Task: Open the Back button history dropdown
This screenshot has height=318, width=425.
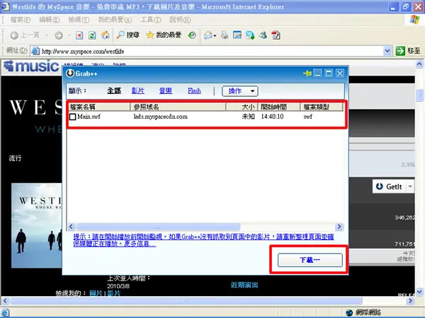Action: point(47,35)
